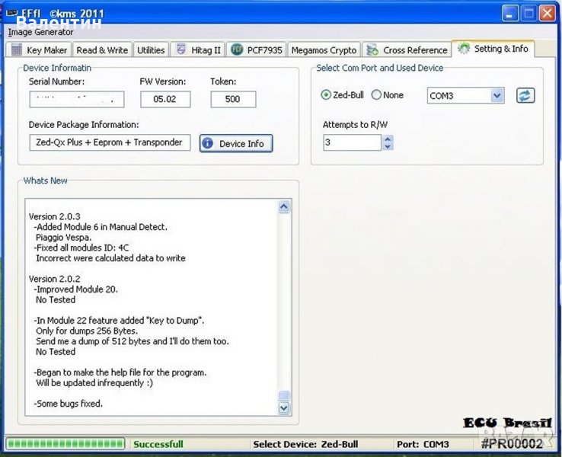562x457 pixels.
Task: Click the application icon in title bar
Action: point(12,13)
